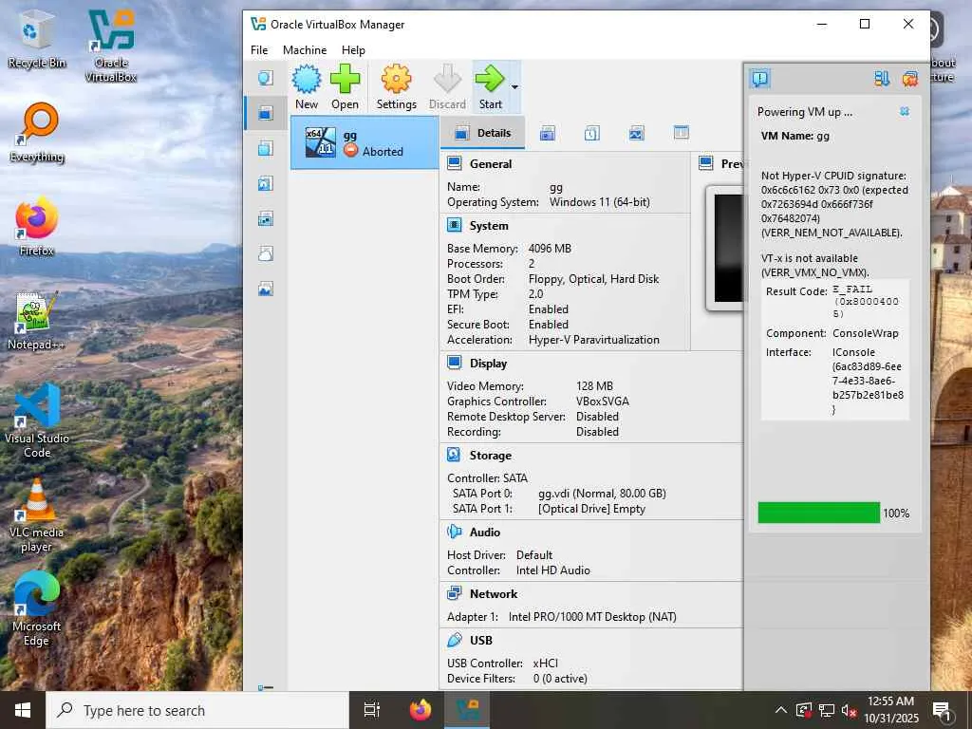972x729 pixels.
Task: Click the Boot Order value
Action: (593, 279)
